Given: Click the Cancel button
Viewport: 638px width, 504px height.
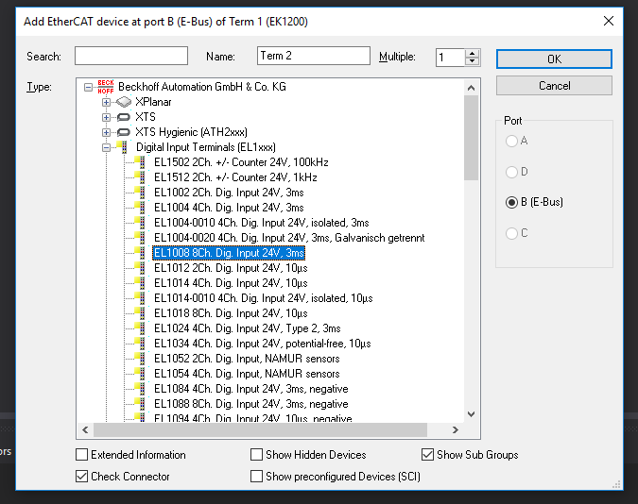Looking at the screenshot, I should [554, 86].
